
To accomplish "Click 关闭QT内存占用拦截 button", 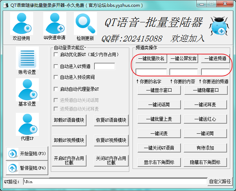I will click(111, 161).
